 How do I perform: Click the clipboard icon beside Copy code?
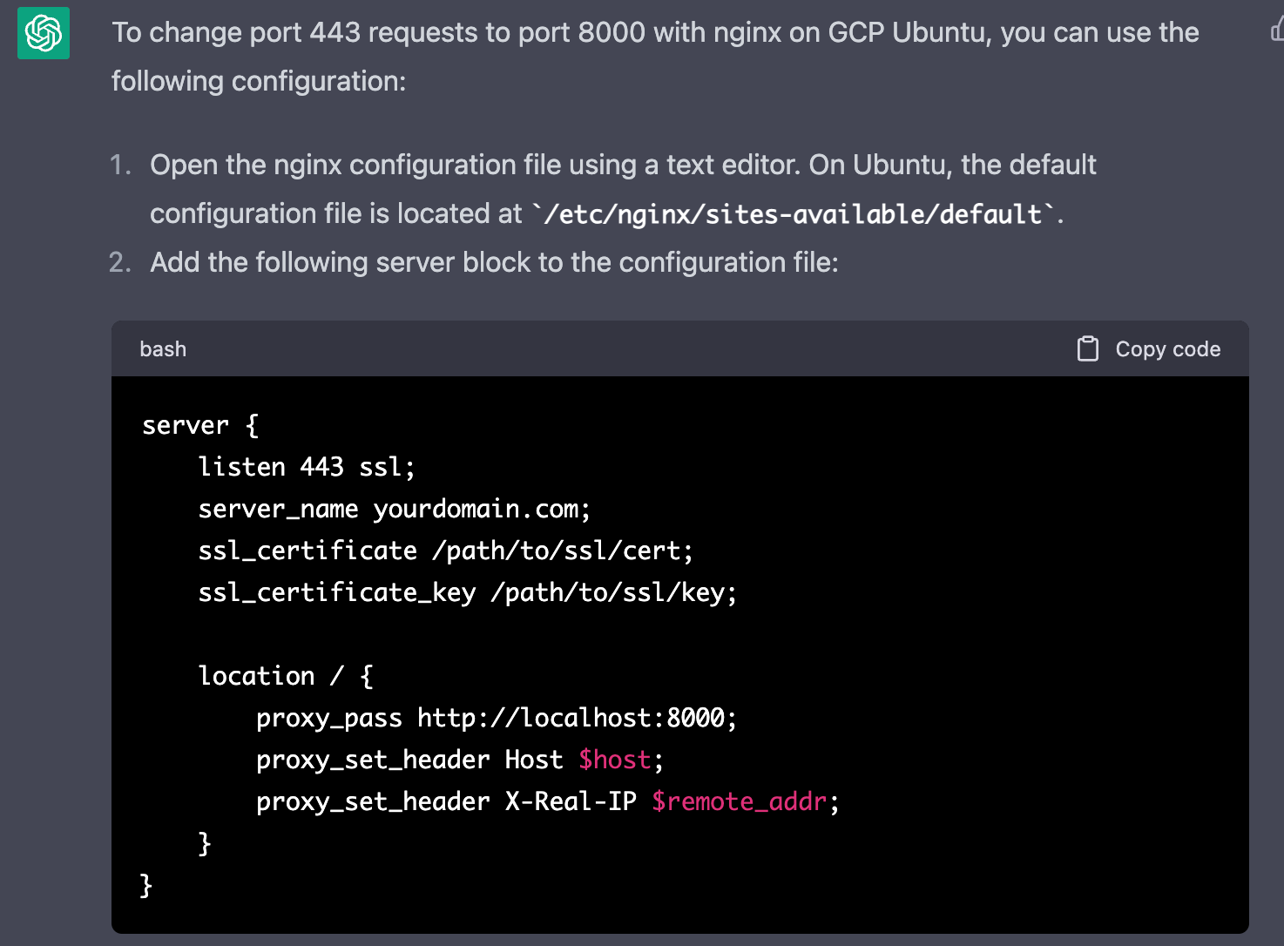1087,349
